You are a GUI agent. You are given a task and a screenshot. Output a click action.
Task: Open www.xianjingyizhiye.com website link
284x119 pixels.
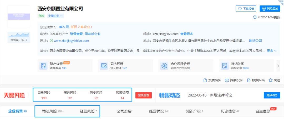pos(71,41)
